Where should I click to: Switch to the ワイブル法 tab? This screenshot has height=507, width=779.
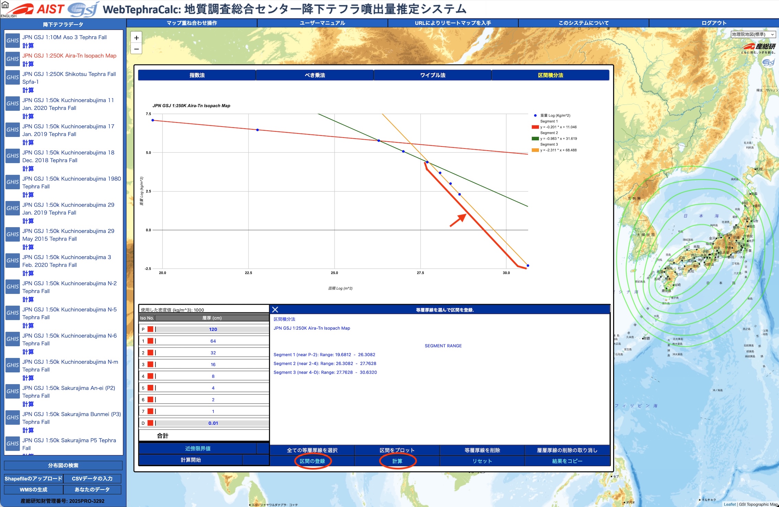[x=433, y=75]
